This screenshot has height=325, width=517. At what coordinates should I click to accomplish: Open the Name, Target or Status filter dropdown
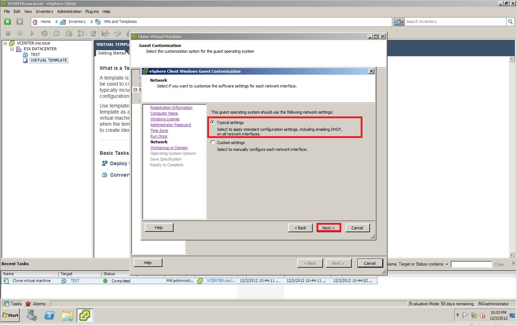tap(447, 264)
